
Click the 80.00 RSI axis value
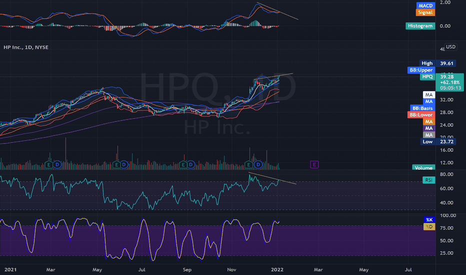coord(446,174)
